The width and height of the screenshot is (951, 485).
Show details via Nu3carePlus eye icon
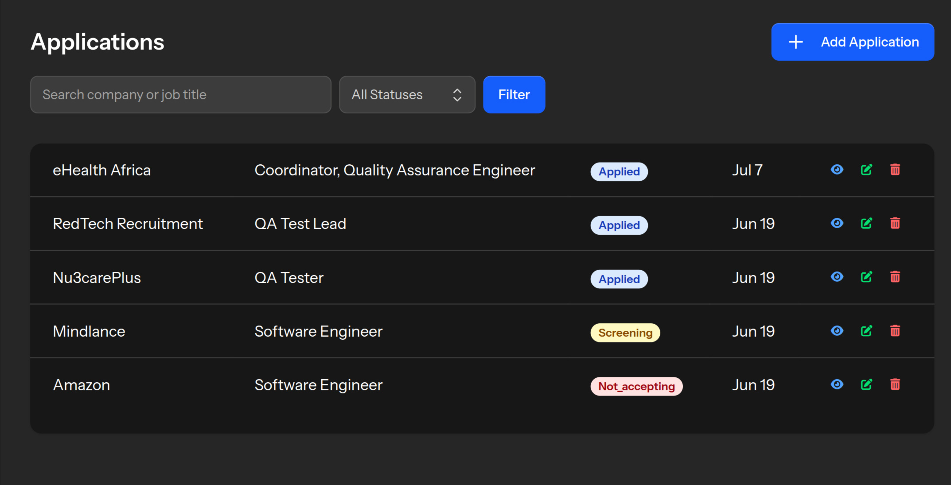[837, 277]
